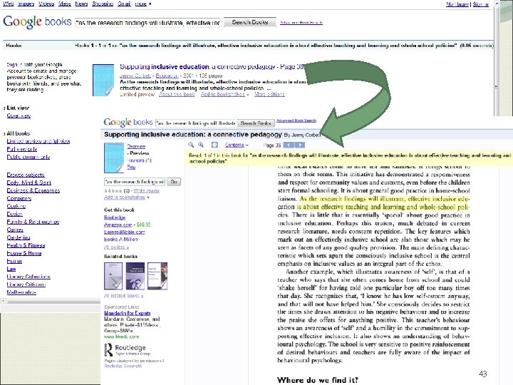This screenshot has height=385, width=513.
Task: Click the Buy link in viewer sidebar
Action: point(131,167)
